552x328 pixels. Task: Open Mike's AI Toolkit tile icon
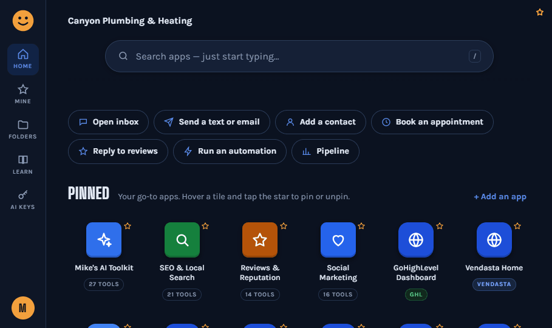click(104, 240)
